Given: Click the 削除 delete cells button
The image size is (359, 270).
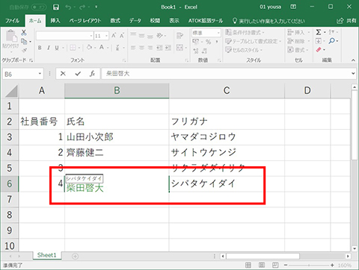Looking at the screenshot, I should (298, 41).
